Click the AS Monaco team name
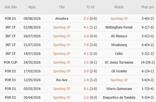 (119, 36)
